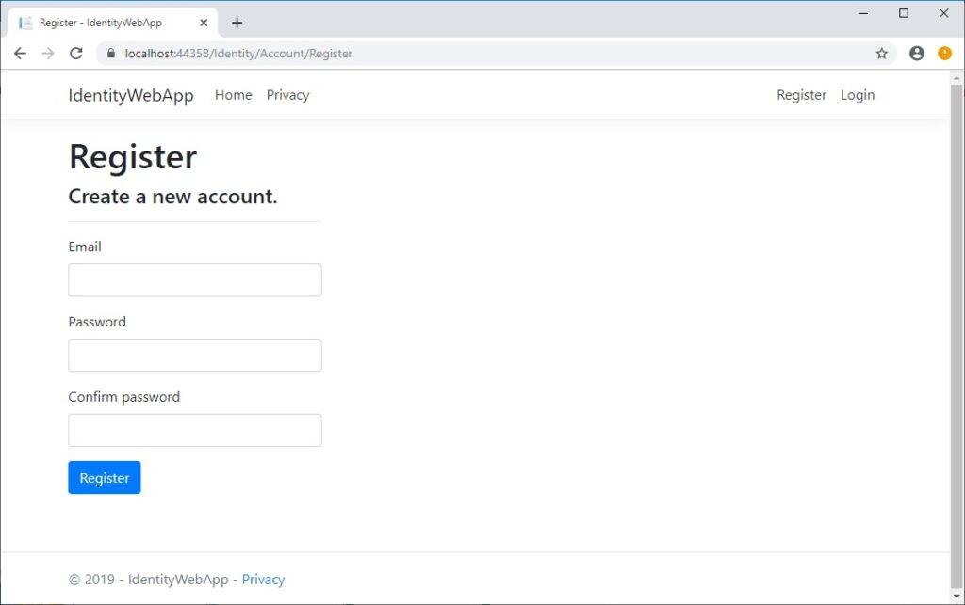Screen dimensions: 965x605
Task: Click the large Register page heading
Action: (x=133, y=157)
